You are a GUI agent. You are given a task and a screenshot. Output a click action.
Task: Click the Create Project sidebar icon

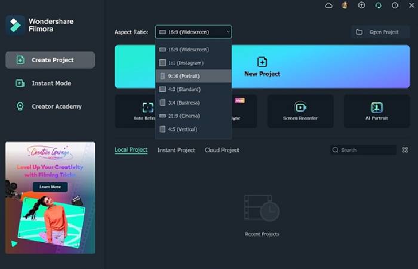coord(20,60)
